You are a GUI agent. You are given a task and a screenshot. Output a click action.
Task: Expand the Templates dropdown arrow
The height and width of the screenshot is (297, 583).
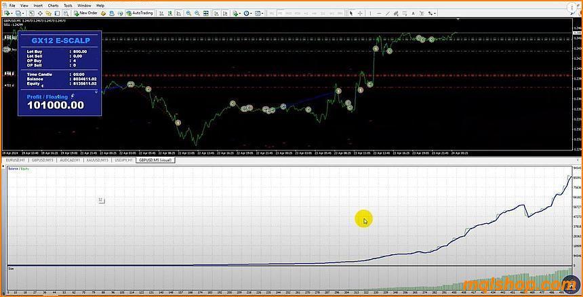(x=262, y=14)
